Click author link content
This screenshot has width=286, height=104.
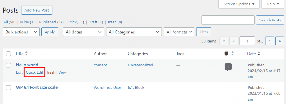click(x=100, y=65)
